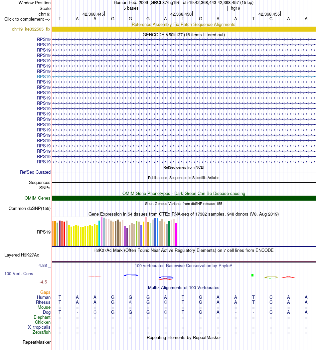This screenshot has height=350, width=316.
Task: Click the 'Layered H3K27Ac' track label
Action: pos(22,255)
